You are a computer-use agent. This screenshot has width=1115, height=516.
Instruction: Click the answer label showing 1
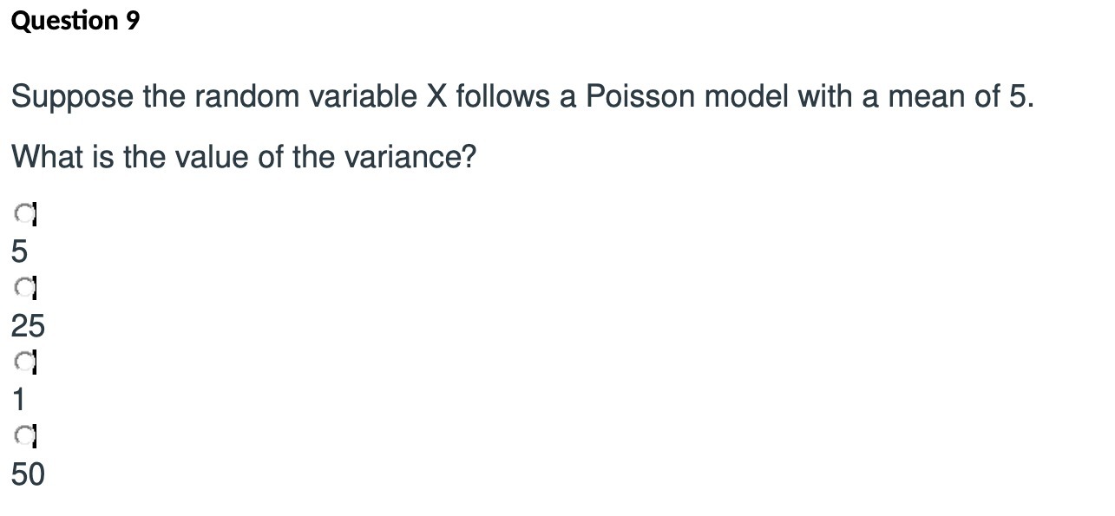[x=16, y=401]
